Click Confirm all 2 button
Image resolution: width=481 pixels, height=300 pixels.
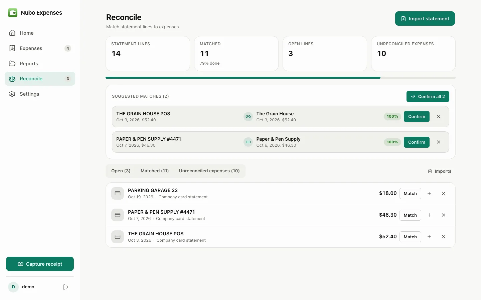[428, 97]
